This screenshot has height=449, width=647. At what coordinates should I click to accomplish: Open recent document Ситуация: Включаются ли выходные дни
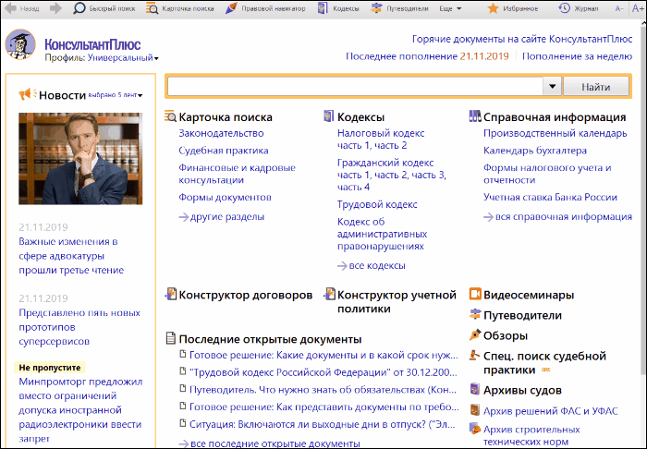coord(323,424)
